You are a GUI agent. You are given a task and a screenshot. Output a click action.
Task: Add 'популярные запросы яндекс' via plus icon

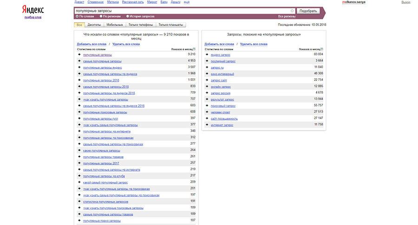(79, 67)
